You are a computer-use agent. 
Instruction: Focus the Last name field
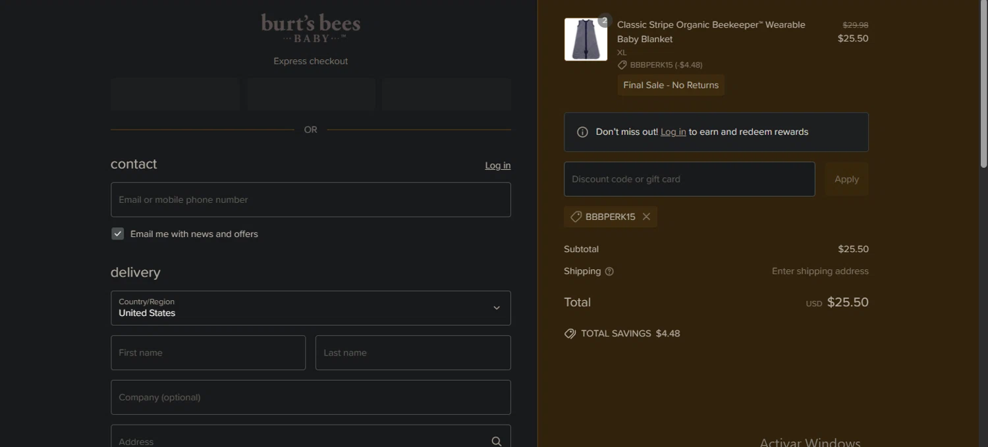(x=413, y=353)
